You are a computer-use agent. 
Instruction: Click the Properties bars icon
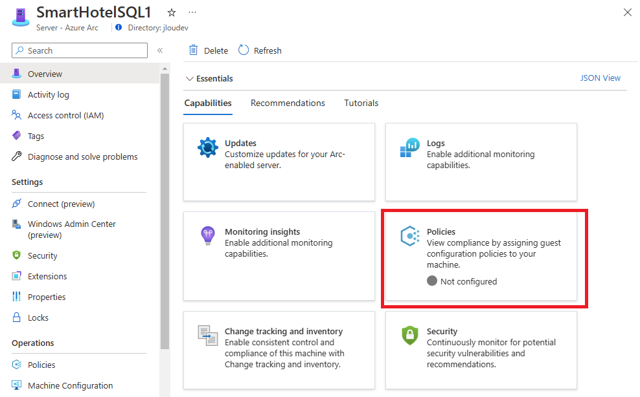click(x=16, y=296)
